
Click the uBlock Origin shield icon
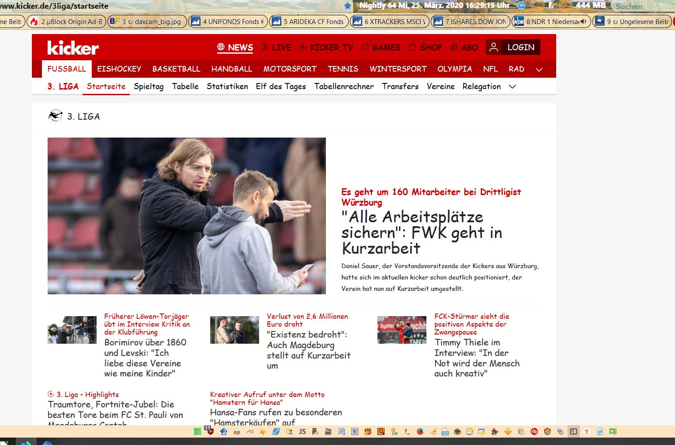(x=210, y=431)
